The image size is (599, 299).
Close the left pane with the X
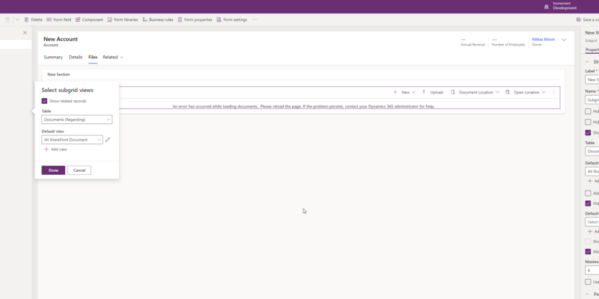point(25,32)
